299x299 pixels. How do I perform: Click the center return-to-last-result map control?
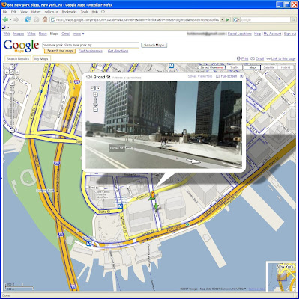pyautogui.click(x=12, y=72)
